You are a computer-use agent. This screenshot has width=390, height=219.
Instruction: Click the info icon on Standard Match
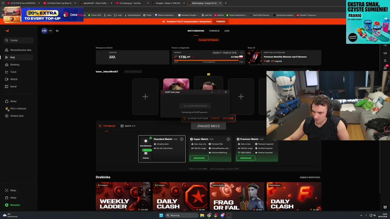pyautogui.click(x=182, y=139)
